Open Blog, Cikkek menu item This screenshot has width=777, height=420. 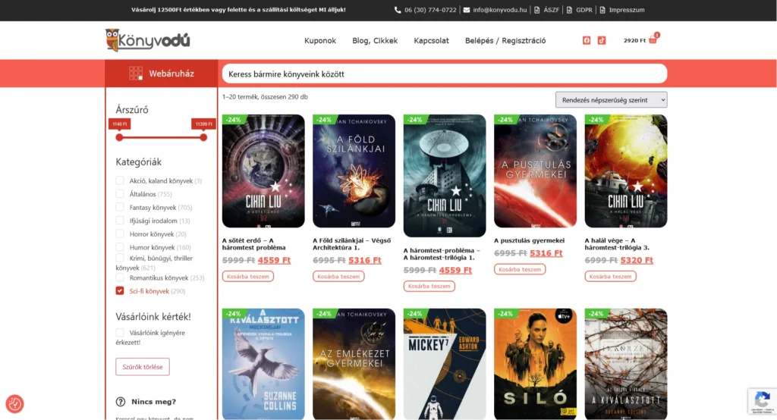(x=375, y=41)
